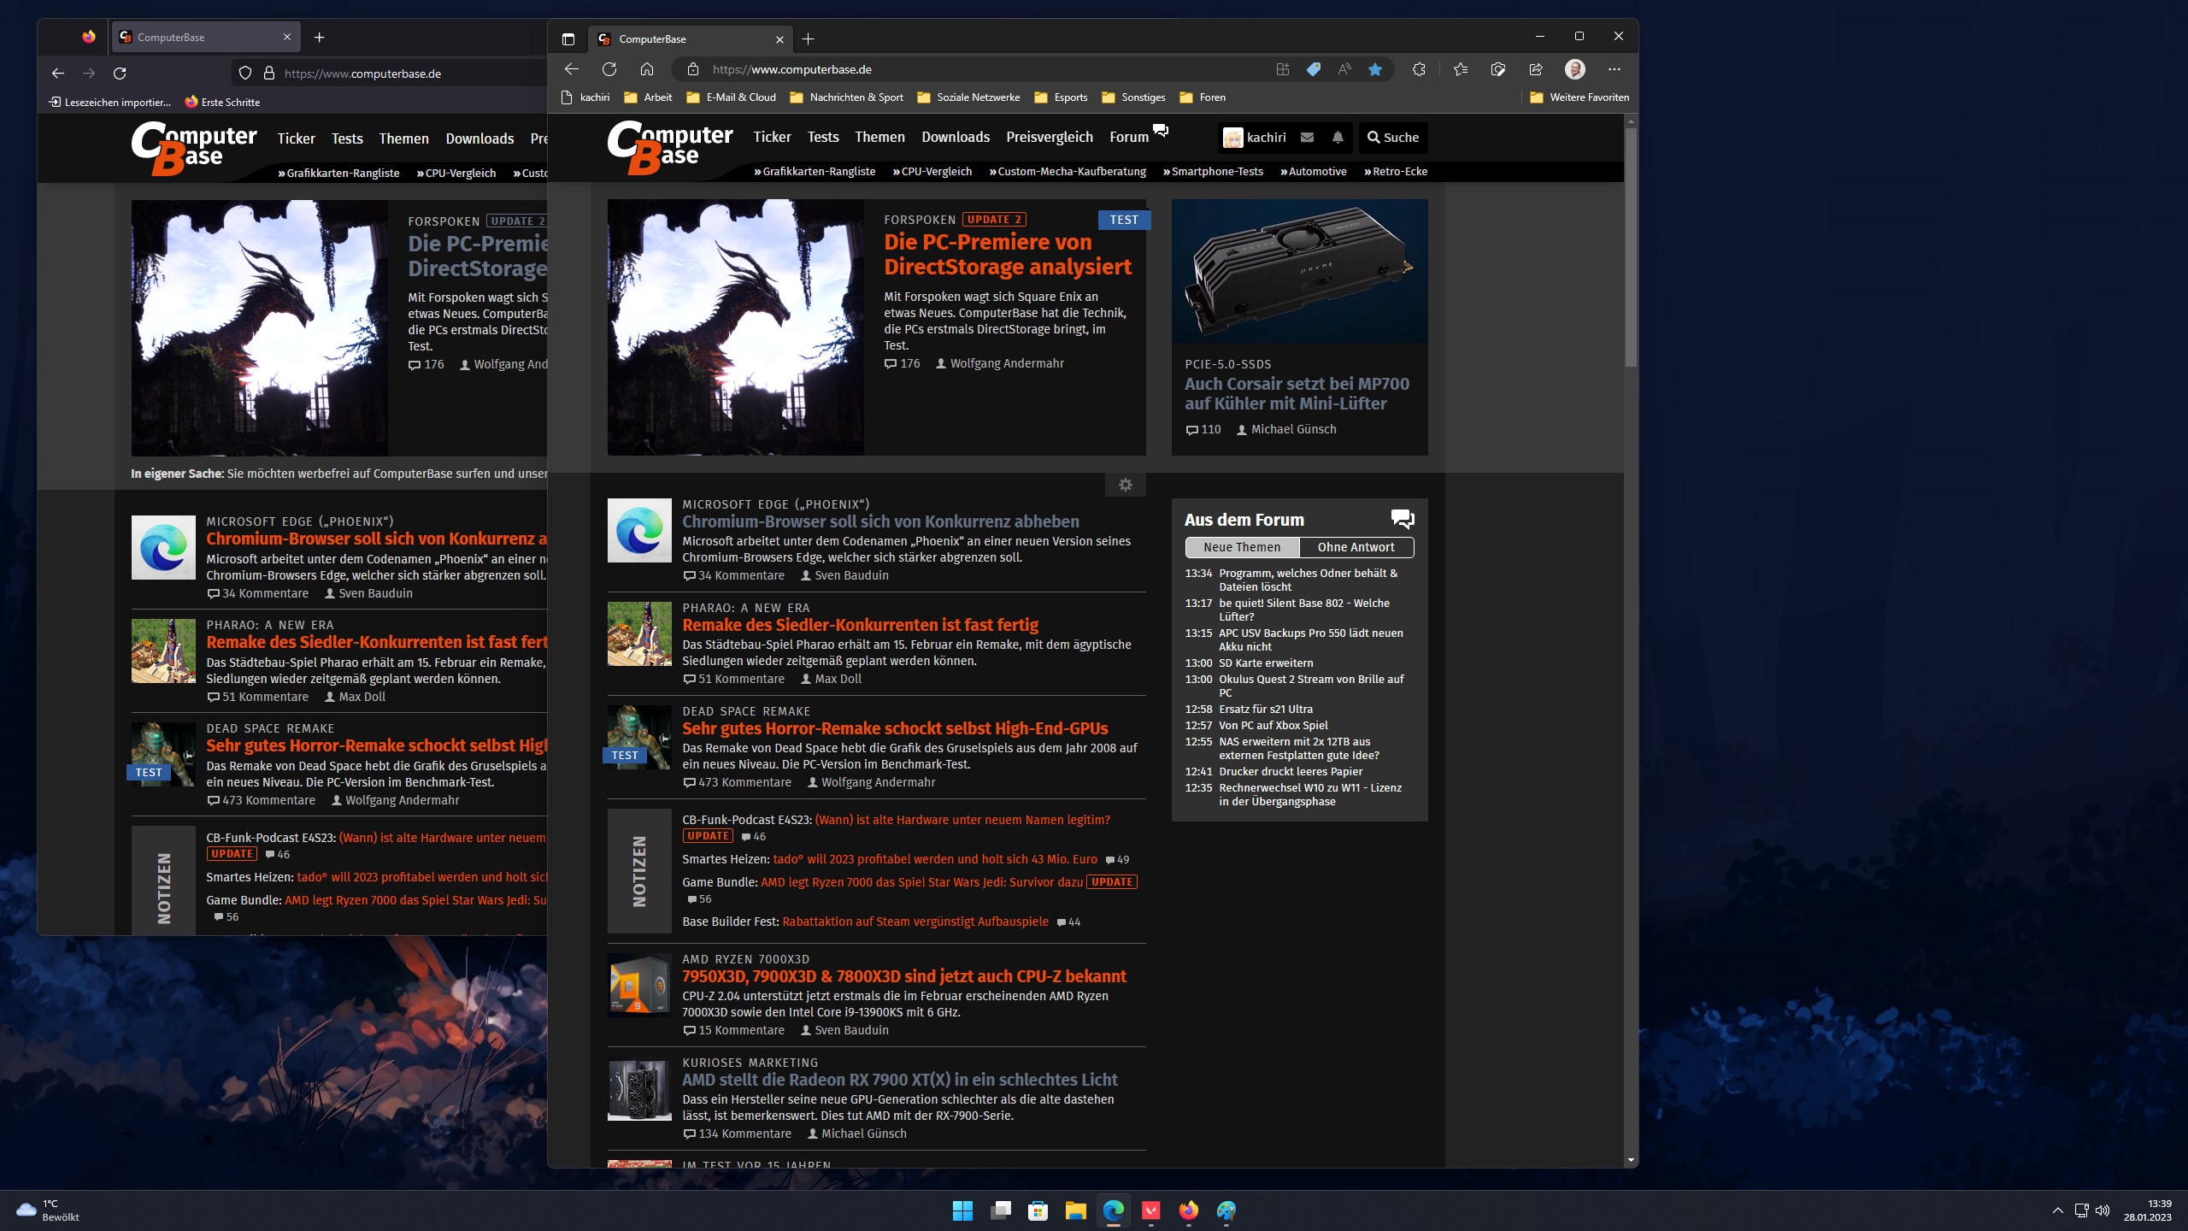Click the news feed settings gear icon
Image resolution: width=2188 pixels, height=1231 pixels.
(x=1126, y=485)
